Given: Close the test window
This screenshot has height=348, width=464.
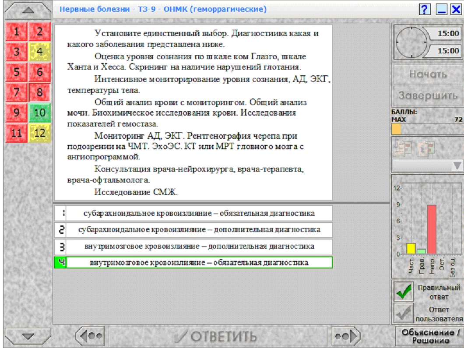Looking at the screenshot, I should tap(456, 10).
